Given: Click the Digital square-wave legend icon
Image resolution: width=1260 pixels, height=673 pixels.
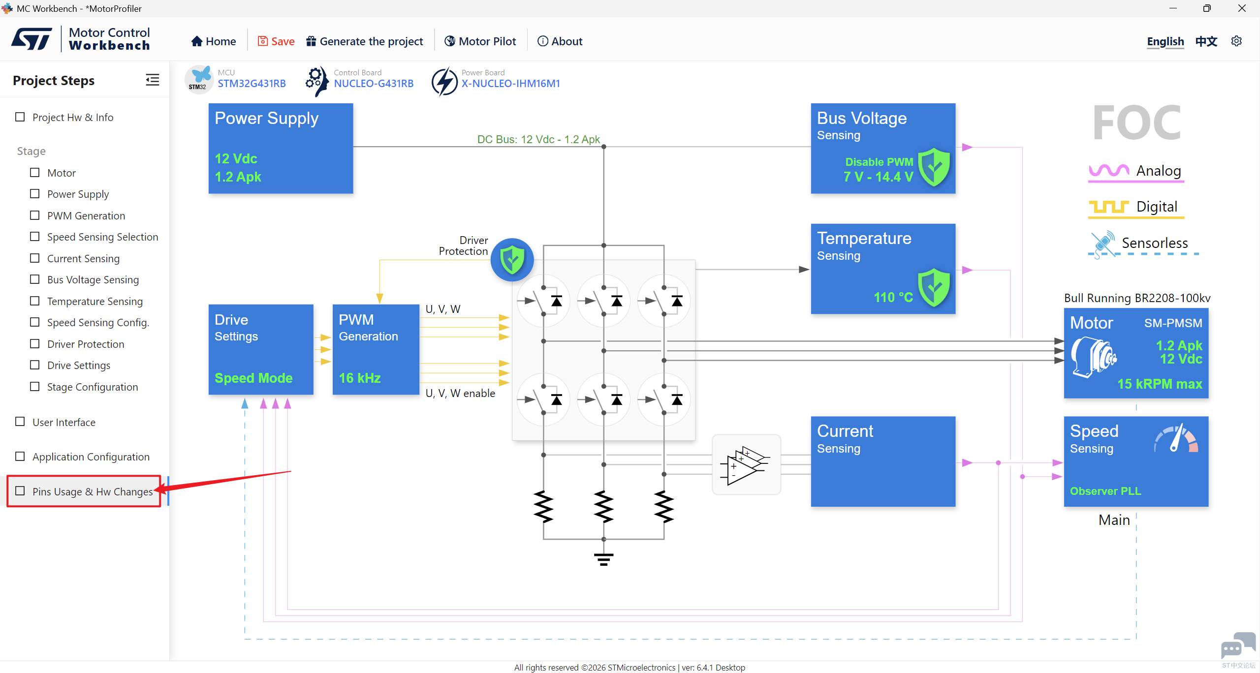Looking at the screenshot, I should coord(1109,207).
